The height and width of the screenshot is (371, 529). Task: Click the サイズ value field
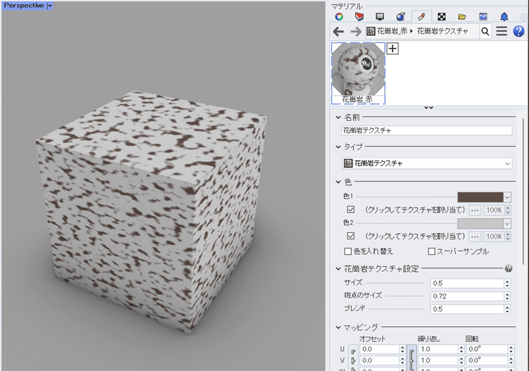467,283
